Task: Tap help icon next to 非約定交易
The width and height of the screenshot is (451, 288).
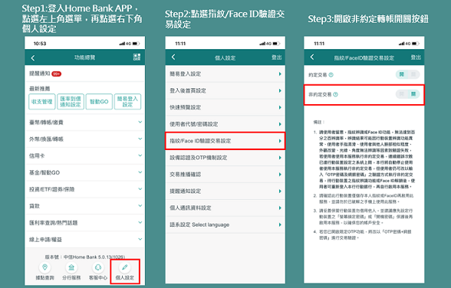Action: pyautogui.click(x=335, y=94)
